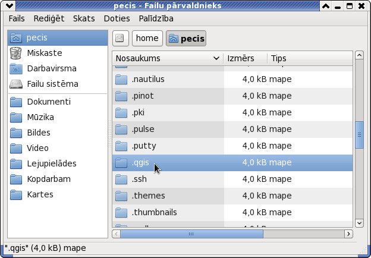Click the Lejupielādes folder icon
The height and width of the screenshot is (258, 371).
click(x=16, y=163)
